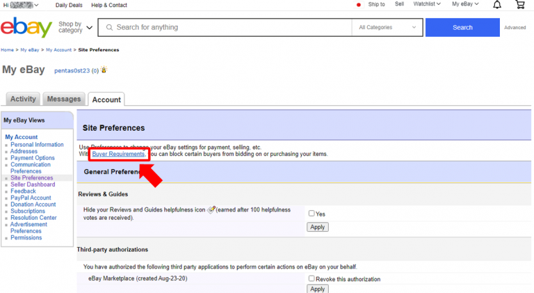
Task: Open the notifications bell icon
Action: (496, 5)
